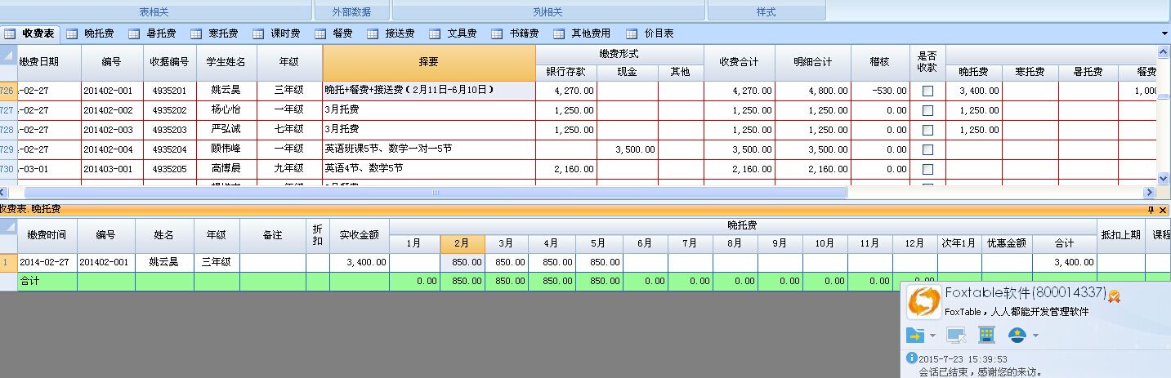Select the 2月 column header in 晚托费
The image size is (1171, 378).
point(462,243)
